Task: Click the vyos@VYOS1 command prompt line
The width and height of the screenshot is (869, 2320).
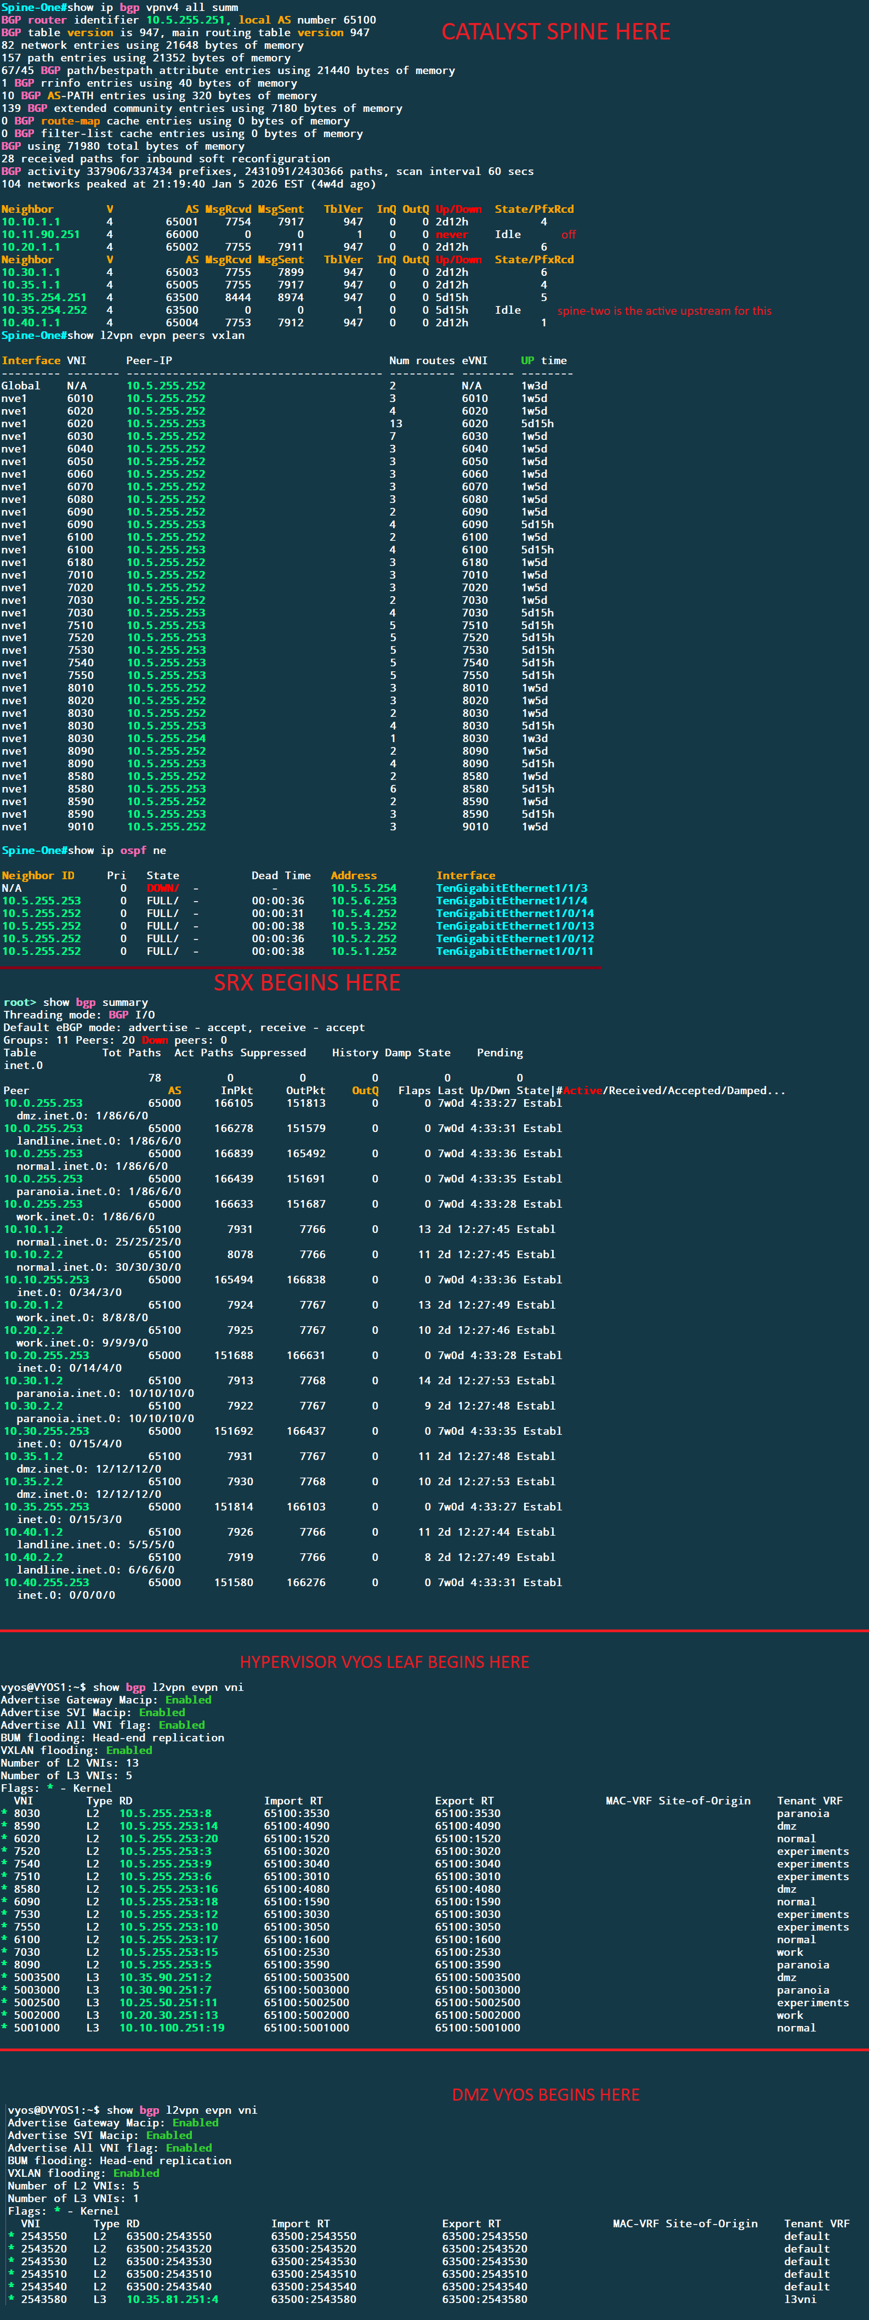Action: click(x=122, y=1688)
